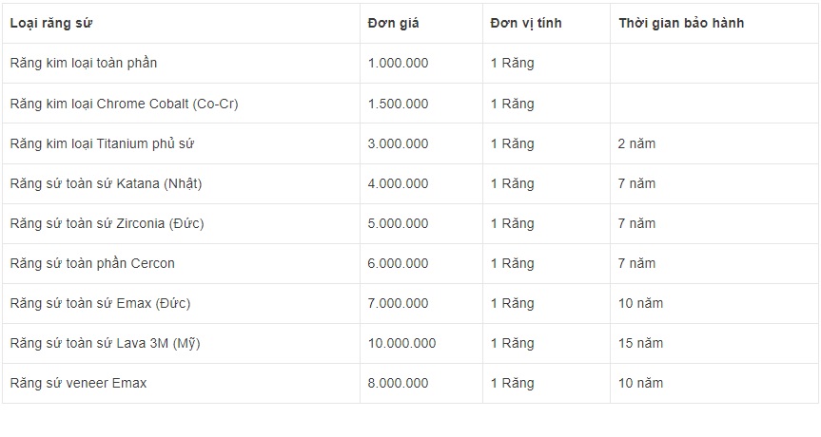
Task: Click the 'Loại răng sứ' column header
Action: (51, 23)
